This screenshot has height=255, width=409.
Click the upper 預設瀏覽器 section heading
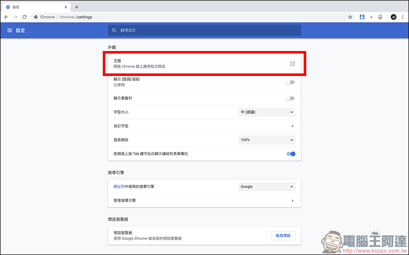(x=118, y=219)
